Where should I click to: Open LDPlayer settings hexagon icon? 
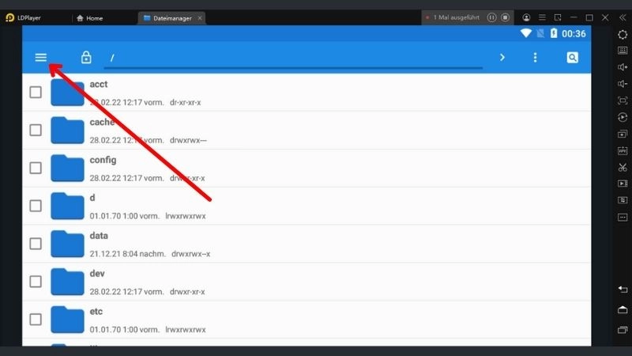[623, 35]
